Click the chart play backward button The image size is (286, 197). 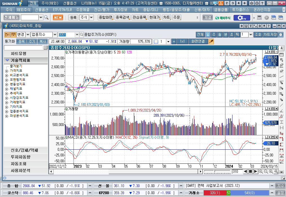[245, 171]
